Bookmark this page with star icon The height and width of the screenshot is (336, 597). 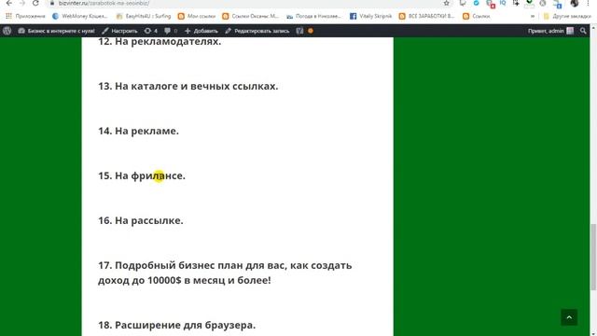pyautogui.click(x=446, y=3)
